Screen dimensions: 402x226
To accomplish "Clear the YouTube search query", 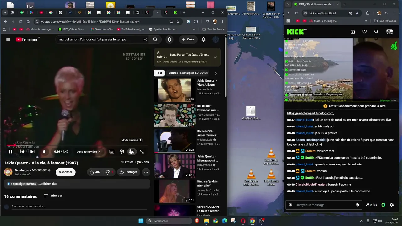I will (x=145, y=40).
